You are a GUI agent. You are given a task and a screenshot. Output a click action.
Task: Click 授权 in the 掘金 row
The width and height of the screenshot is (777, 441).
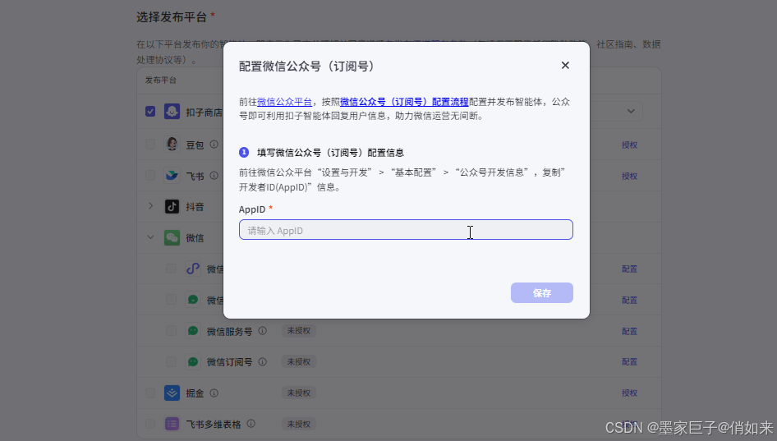click(629, 393)
